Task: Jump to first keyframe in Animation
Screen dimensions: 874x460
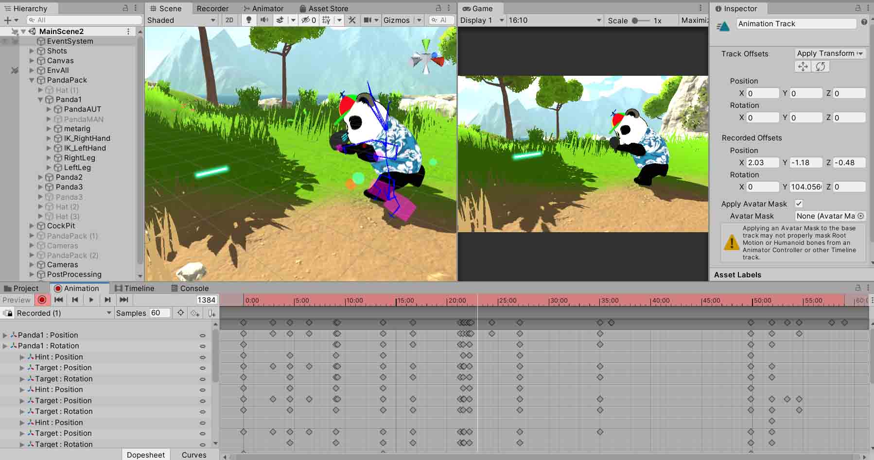Action: pyautogui.click(x=58, y=300)
